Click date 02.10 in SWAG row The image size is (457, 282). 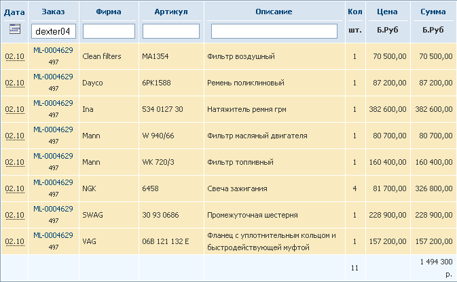click(14, 216)
